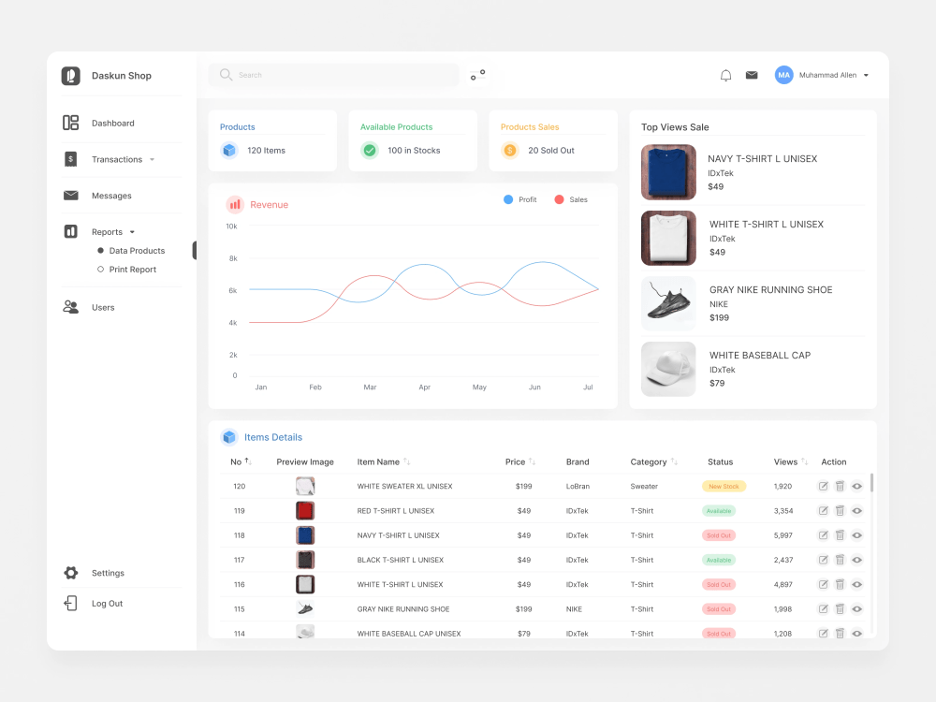This screenshot has height=702, width=936.
Task: Click the Reports chart icon
Action: (x=70, y=231)
